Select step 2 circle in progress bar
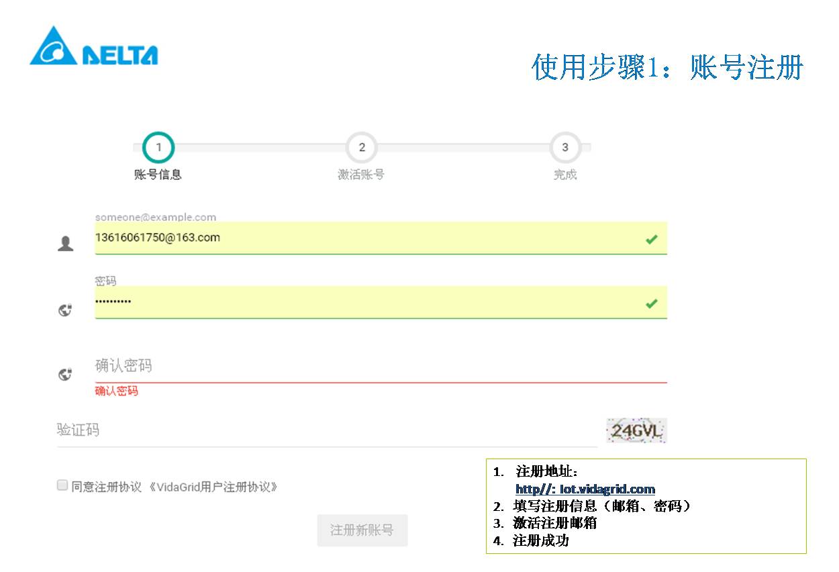The width and height of the screenshot is (839, 572). click(x=361, y=147)
